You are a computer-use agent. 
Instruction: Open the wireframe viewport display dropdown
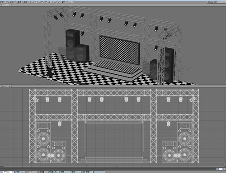pyautogui.click(x=5, y=86)
